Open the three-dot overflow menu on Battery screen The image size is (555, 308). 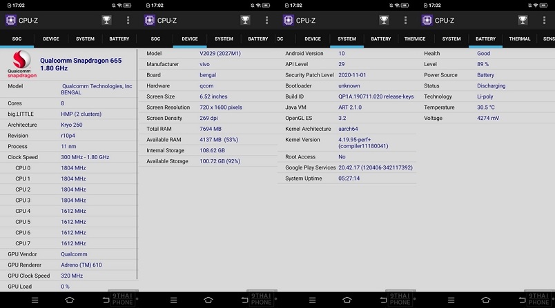[x=544, y=21]
